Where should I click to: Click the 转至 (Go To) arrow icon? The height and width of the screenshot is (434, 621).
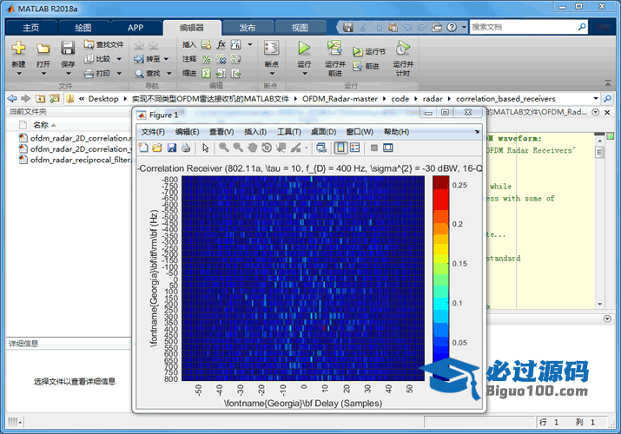click(139, 59)
